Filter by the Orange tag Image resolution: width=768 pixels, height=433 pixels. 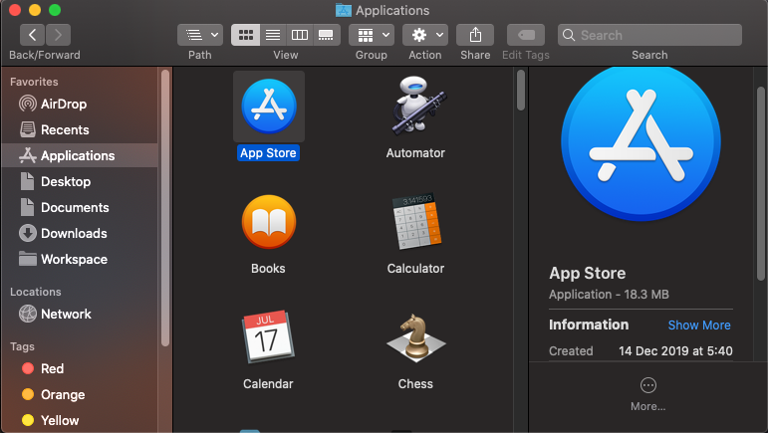click(x=80, y=394)
